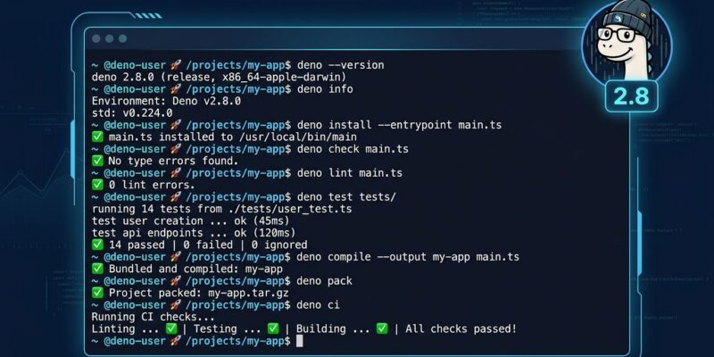Click the 'deno --version' command text
Viewport: 714px width, 357px height.
[x=341, y=65]
